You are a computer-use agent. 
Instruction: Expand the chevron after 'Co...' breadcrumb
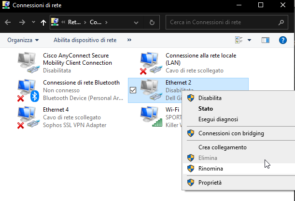[106, 22]
